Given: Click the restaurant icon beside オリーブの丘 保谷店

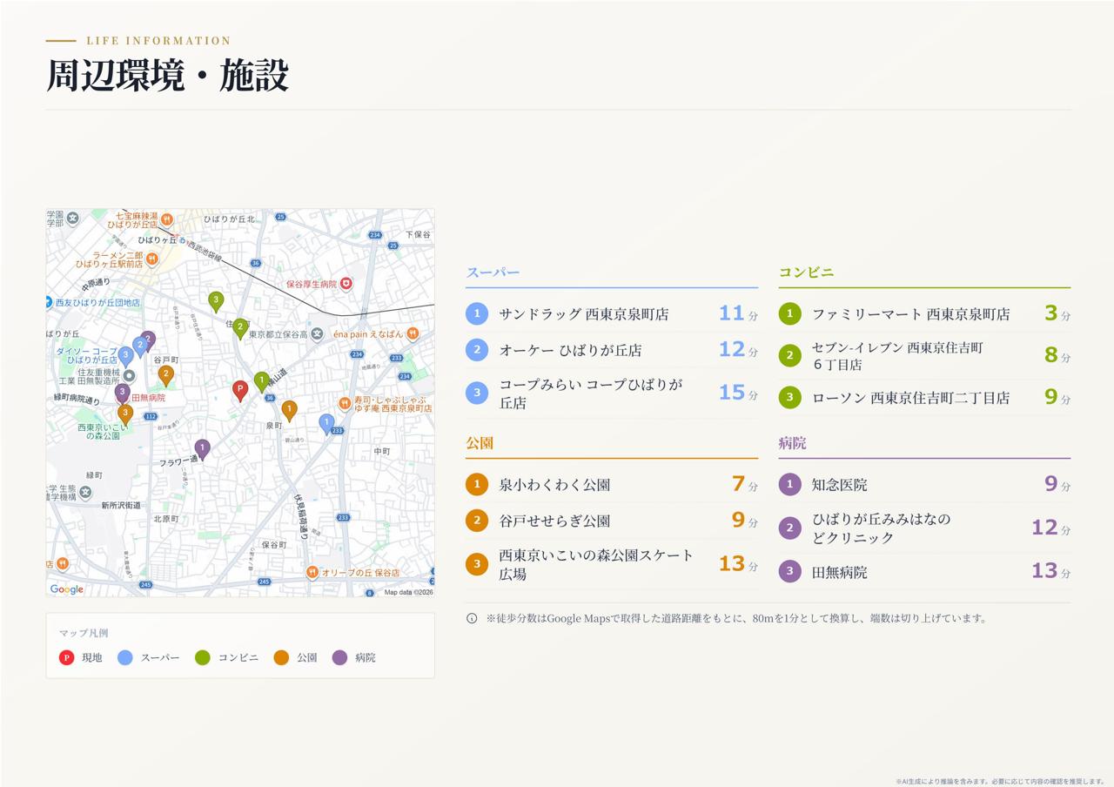Looking at the screenshot, I should 312,572.
